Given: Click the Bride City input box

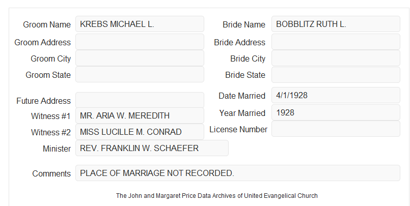Looking at the screenshot, I should [x=336, y=58].
